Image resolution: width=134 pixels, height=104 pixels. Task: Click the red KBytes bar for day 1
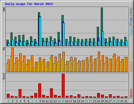pos(8,96)
